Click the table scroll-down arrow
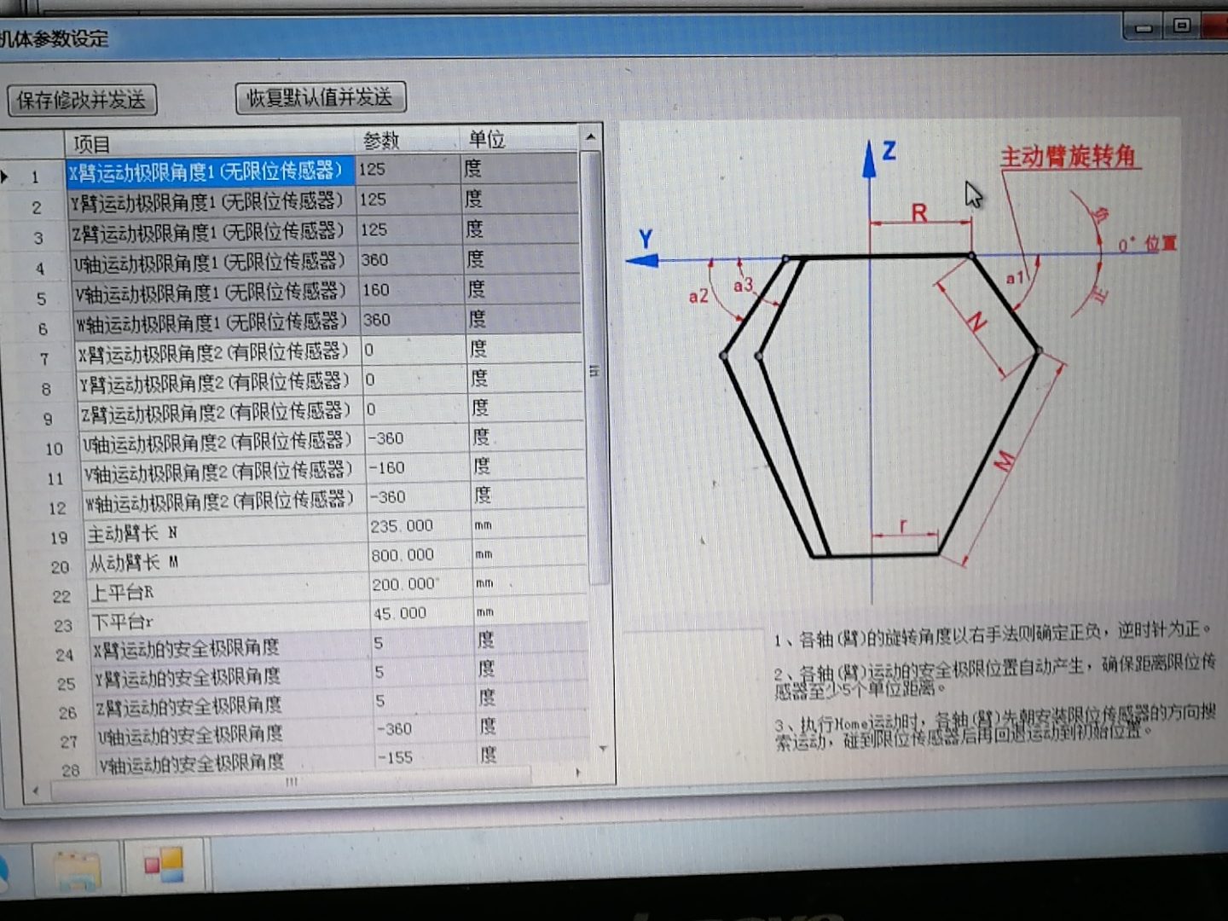 (x=603, y=749)
